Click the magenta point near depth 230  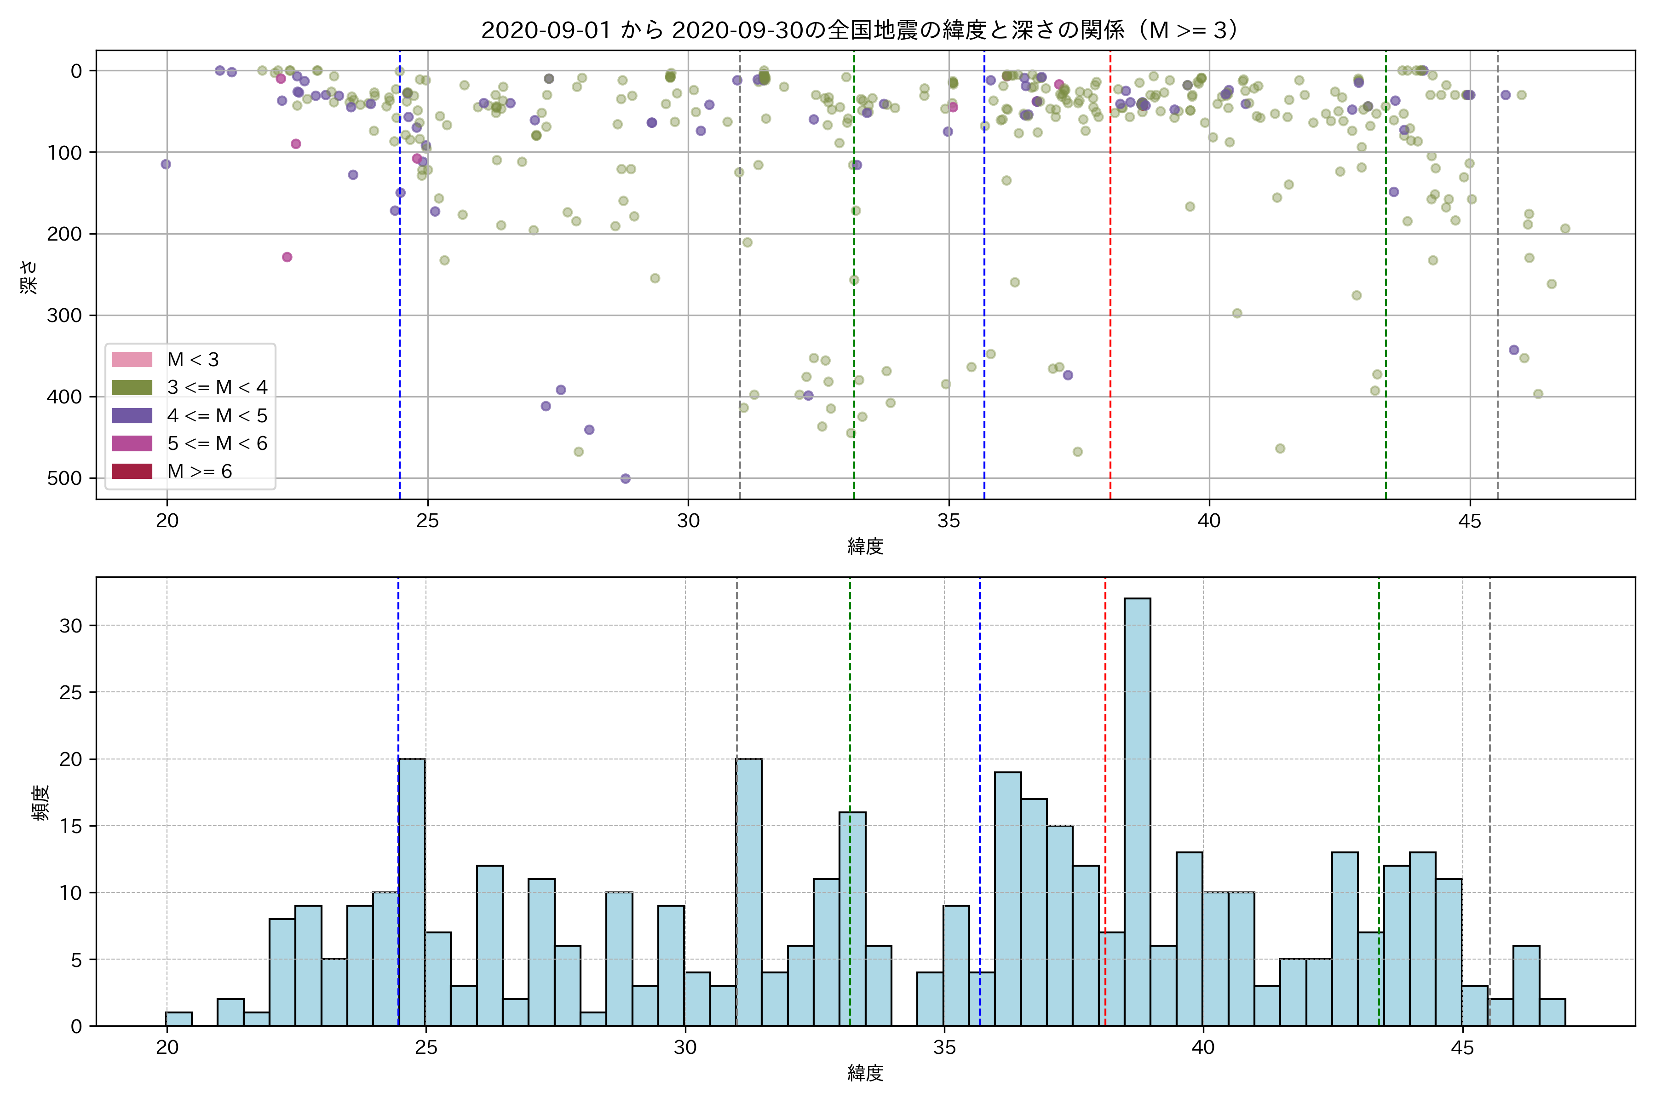pos(287,257)
